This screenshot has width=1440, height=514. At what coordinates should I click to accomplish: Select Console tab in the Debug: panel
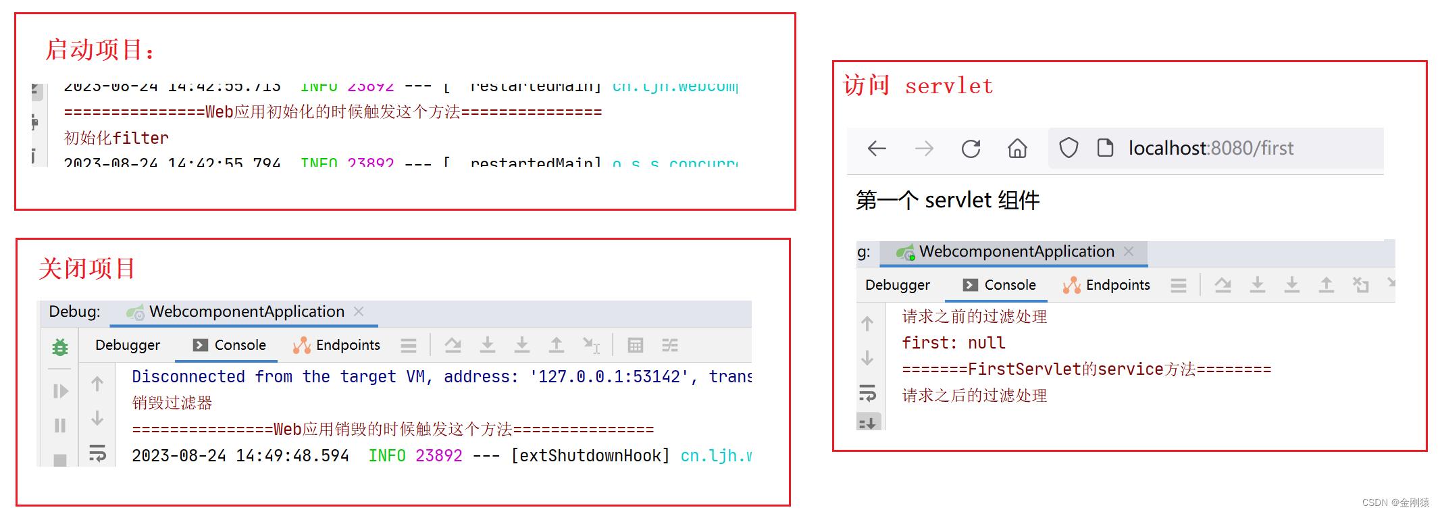click(x=230, y=345)
